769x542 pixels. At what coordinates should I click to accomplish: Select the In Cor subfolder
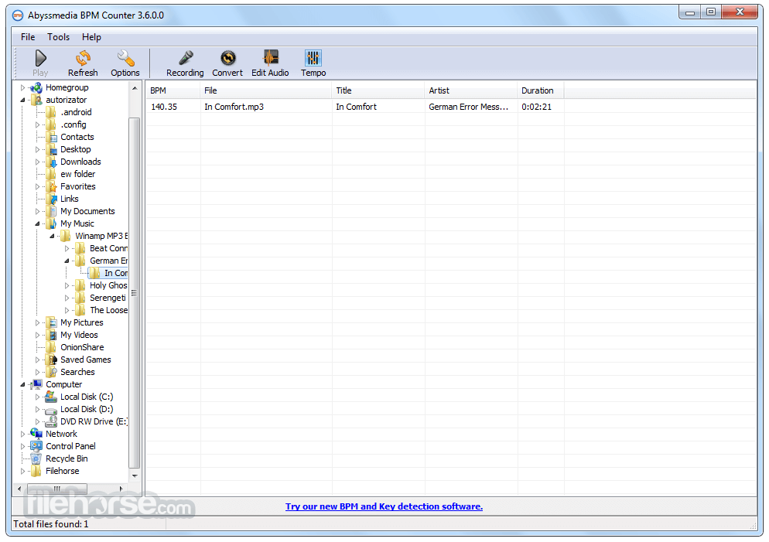[x=116, y=273]
